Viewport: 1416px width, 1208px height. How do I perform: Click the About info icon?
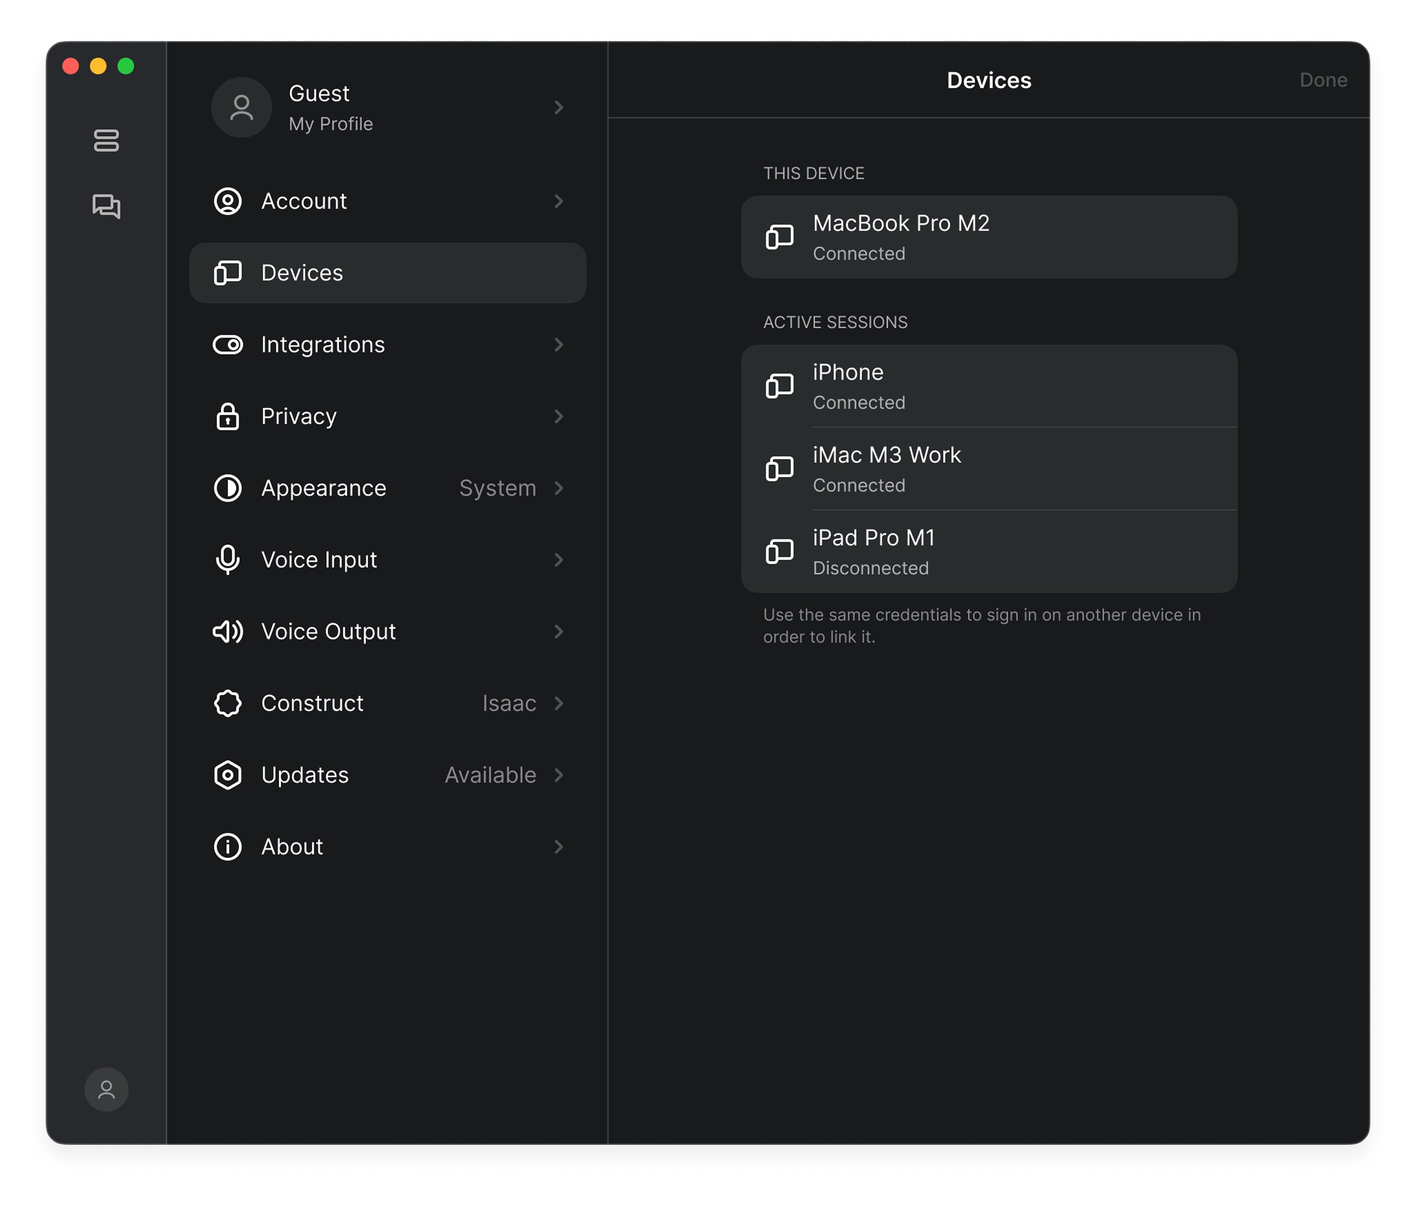(227, 847)
